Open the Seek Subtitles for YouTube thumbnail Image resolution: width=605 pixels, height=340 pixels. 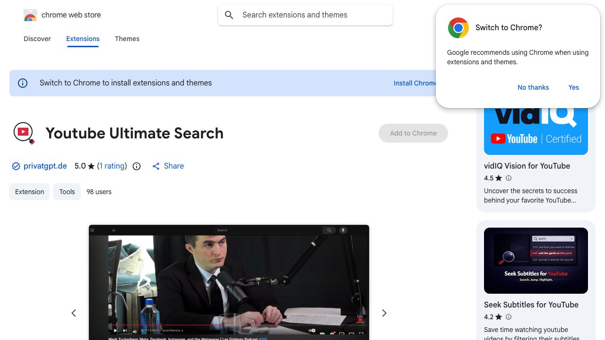tap(536, 261)
